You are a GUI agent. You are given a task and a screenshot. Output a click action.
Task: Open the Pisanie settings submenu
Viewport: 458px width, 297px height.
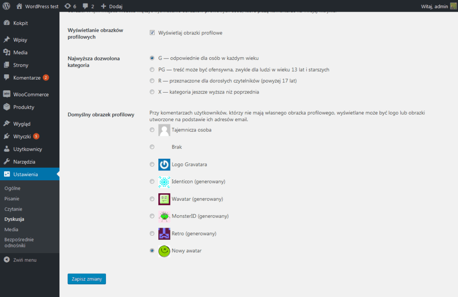tap(12, 199)
